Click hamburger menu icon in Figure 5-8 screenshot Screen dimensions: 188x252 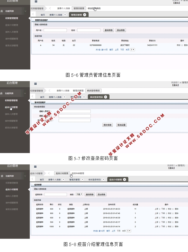coord(35,167)
